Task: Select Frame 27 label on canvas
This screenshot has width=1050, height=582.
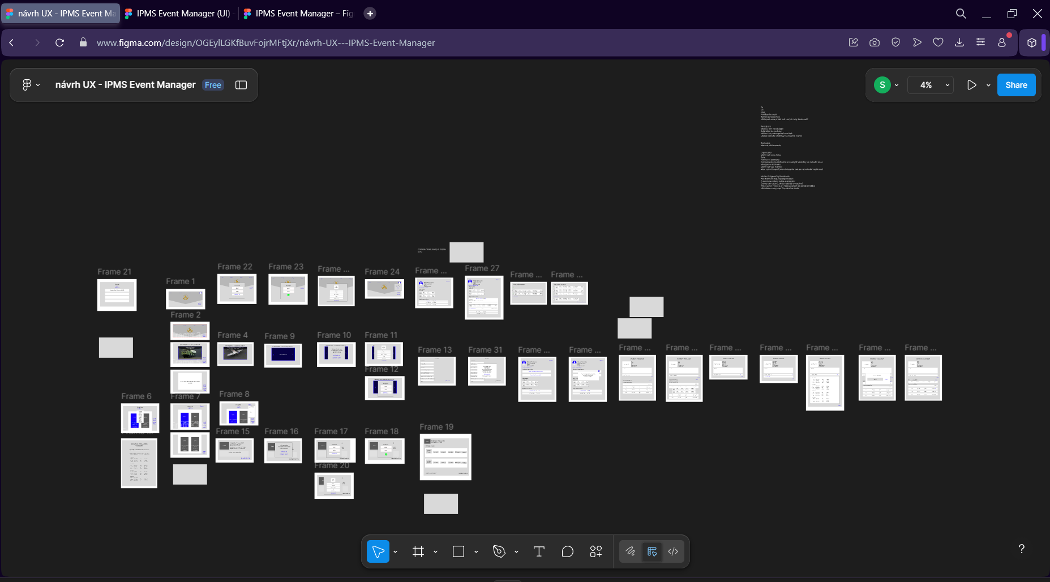Action: [482, 268]
